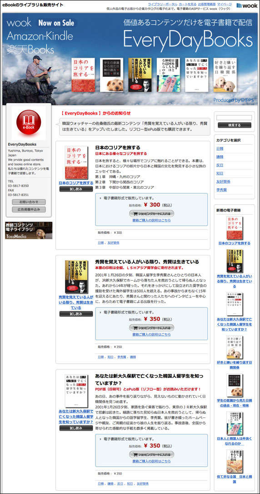Viewport: 260px width, 494px height.
Task: Click the 検索する search button
Action: 234,125
